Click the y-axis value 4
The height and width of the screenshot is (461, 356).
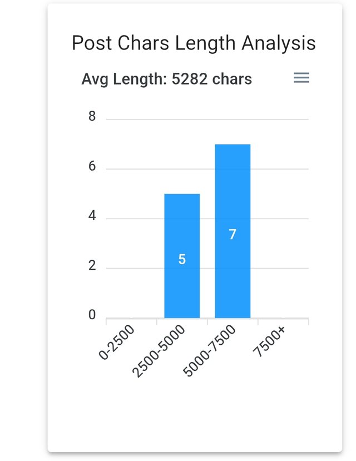(x=92, y=216)
